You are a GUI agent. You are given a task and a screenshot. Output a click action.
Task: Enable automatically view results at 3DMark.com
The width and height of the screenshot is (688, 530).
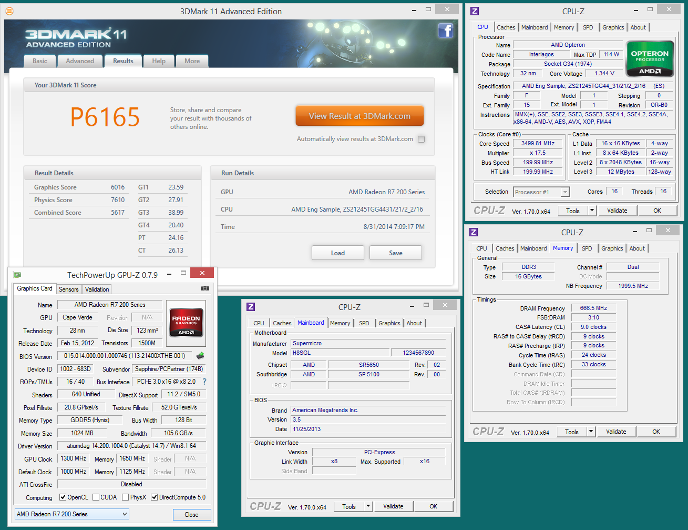(x=421, y=139)
